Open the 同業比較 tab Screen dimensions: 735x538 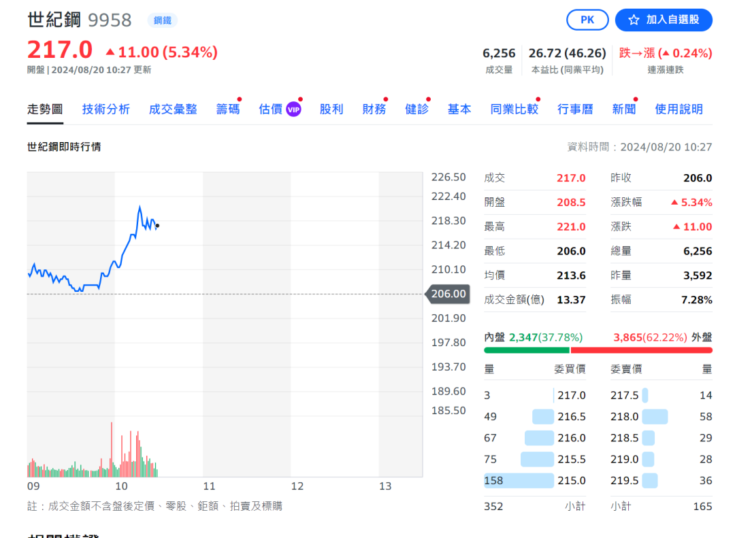[514, 110]
